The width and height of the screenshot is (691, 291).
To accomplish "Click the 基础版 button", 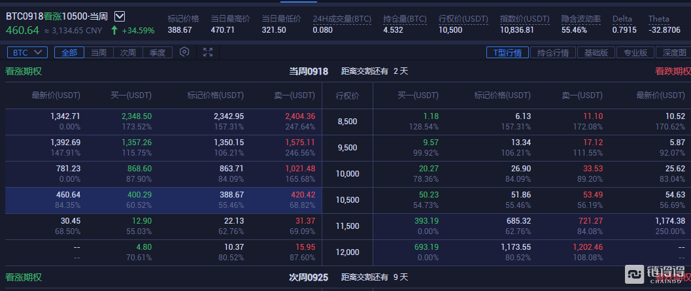I will pos(596,53).
